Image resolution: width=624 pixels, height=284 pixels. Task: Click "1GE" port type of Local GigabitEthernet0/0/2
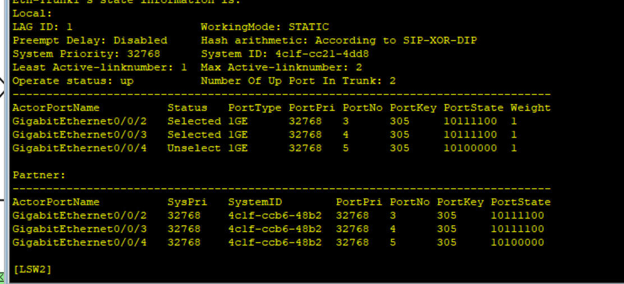tap(238, 121)
